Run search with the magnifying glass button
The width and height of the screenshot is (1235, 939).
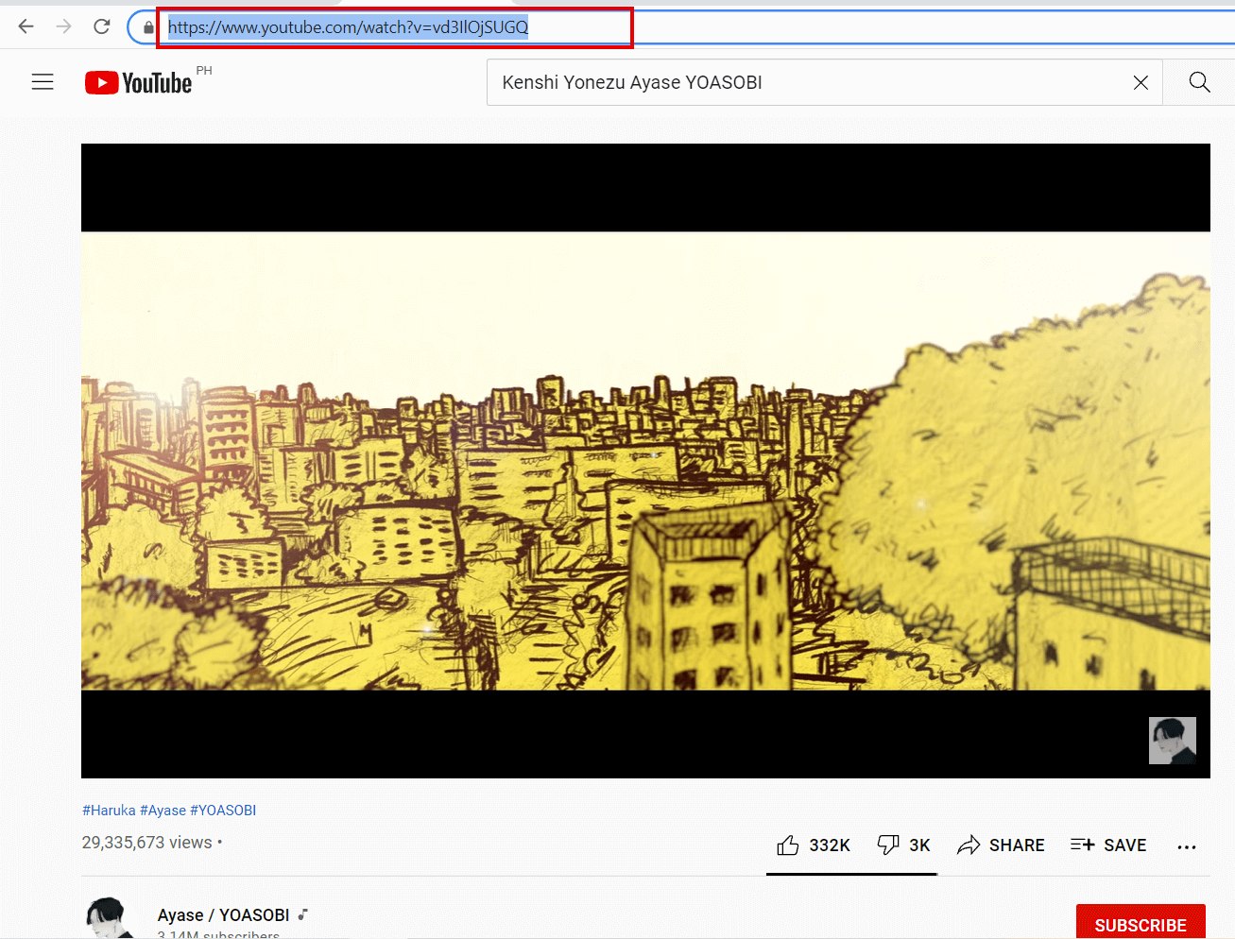[x=1199, y=82]
